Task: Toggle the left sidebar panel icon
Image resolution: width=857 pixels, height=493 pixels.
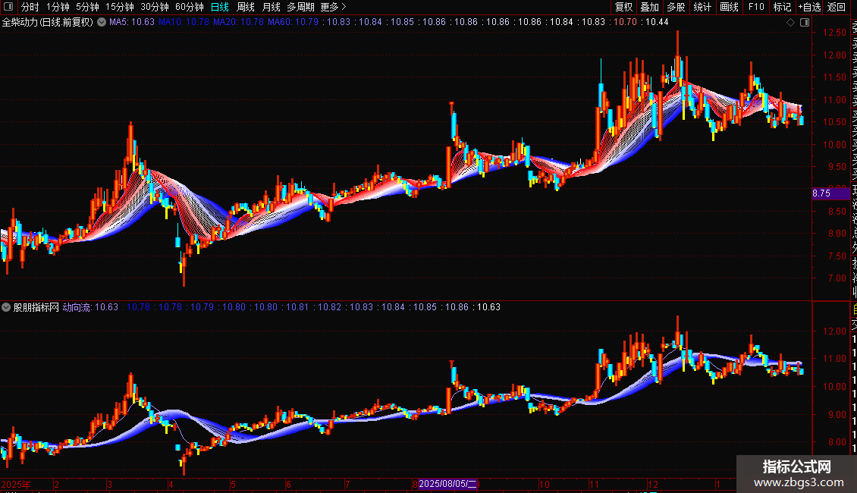Action: (8, 7)
